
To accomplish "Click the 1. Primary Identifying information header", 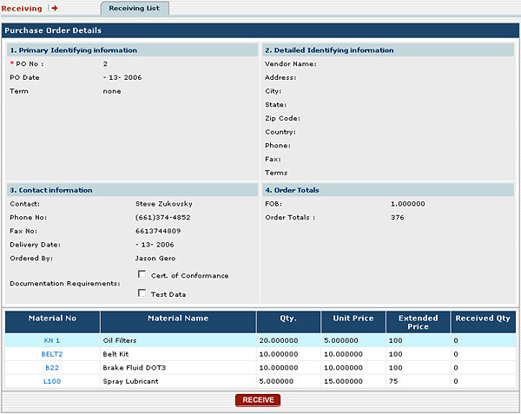I will coord(132,50).
